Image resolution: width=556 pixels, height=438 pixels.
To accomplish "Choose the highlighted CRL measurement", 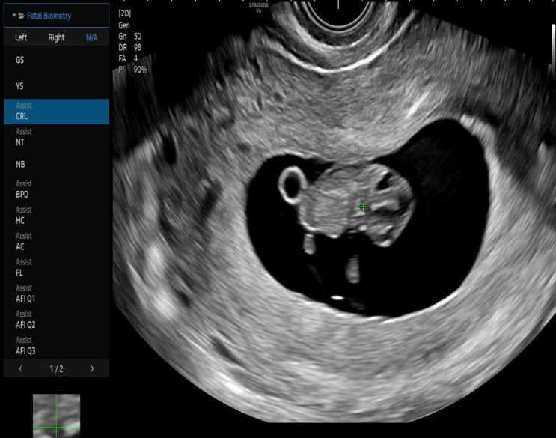I will 56,112.
